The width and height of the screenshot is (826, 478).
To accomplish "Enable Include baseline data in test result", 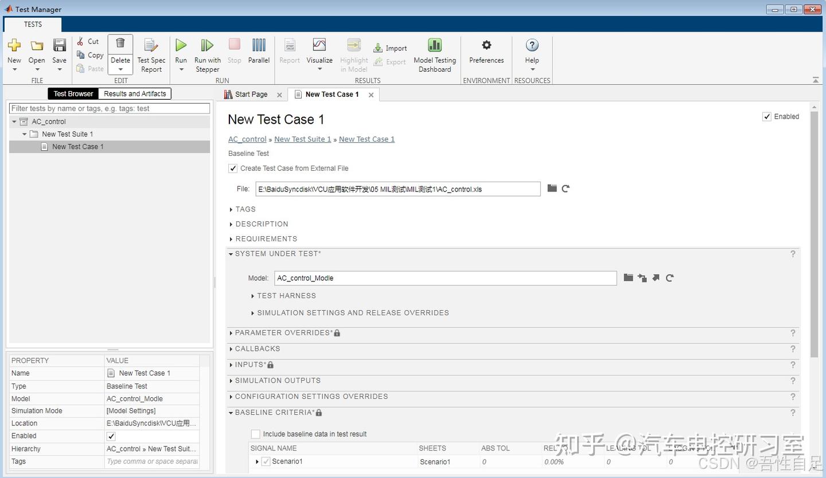I will 255,434.
